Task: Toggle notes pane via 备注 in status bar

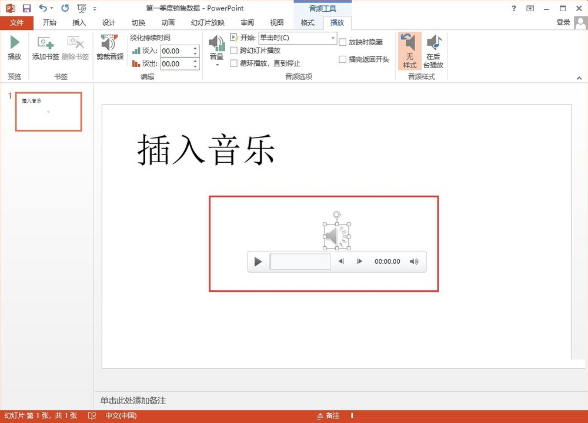Action: [328, 415]
